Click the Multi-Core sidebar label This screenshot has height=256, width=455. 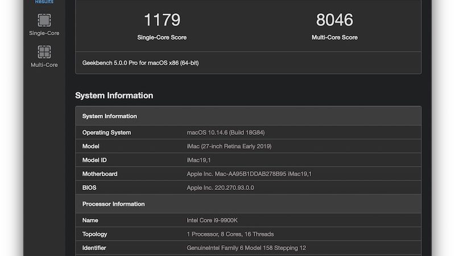coord(44,65)
